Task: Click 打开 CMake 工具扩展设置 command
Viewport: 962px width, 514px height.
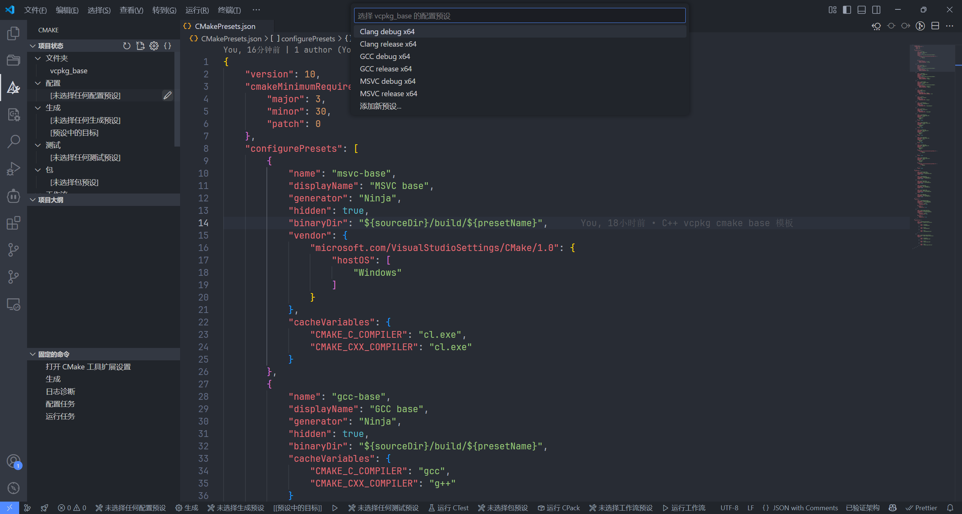Action: coord(88,367)
